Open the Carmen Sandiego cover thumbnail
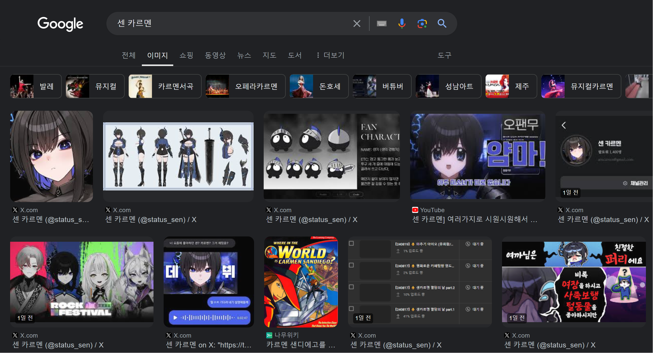The width and height of the screenshot is (653, 353). (x=301, y=282)
